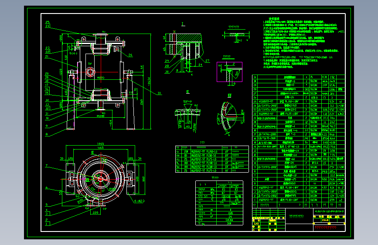
Task: Select the technical requirements heading text
Action: [x=274, y=19]
